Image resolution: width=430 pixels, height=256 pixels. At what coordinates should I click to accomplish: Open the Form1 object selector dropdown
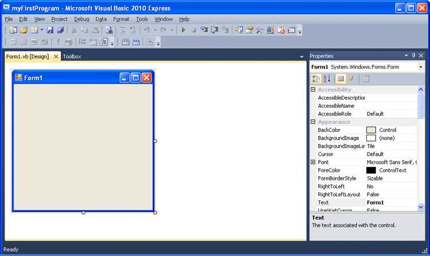pos(420,67)
